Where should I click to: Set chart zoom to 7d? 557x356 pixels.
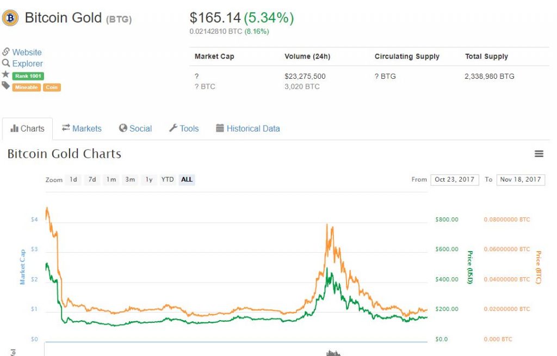(92, 179)
